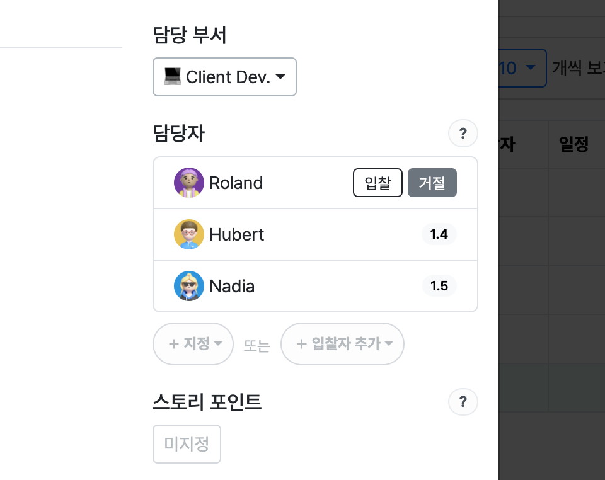Click the 일정 column header
605x480 pixels.
pyautogui.click(x=573, y=144)
